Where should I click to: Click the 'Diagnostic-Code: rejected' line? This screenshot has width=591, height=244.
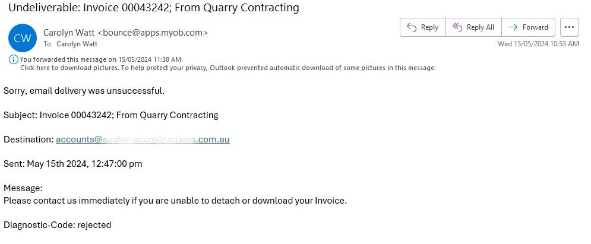pyautogui.click(x=57, y=225)
